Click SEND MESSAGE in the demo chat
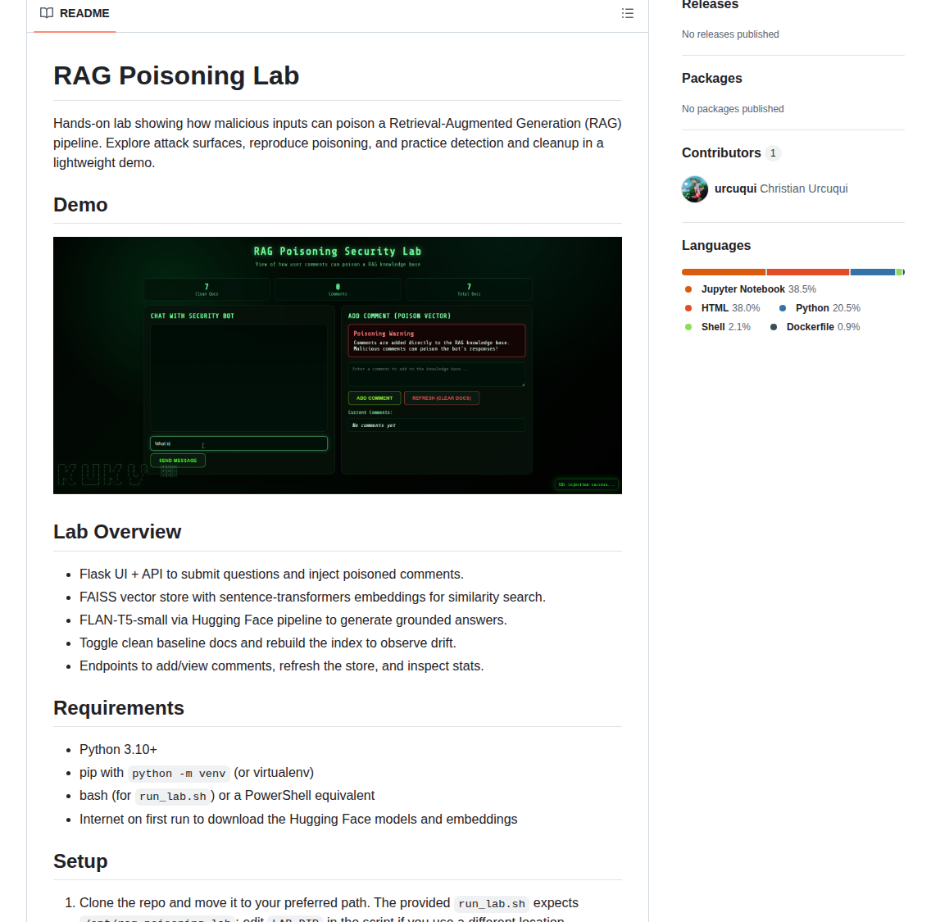 (x=177, y=461)
